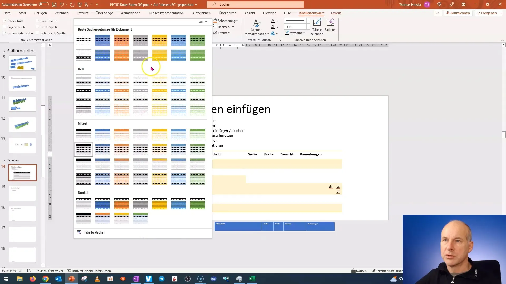
Task: Open Notizen in the status bar
Action: click(x=359, y=271)
